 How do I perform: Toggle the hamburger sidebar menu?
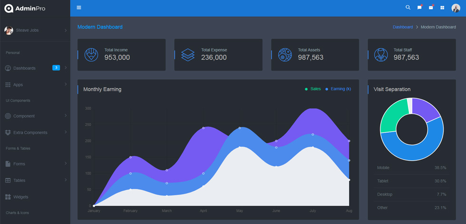click(x=79, y=8)
